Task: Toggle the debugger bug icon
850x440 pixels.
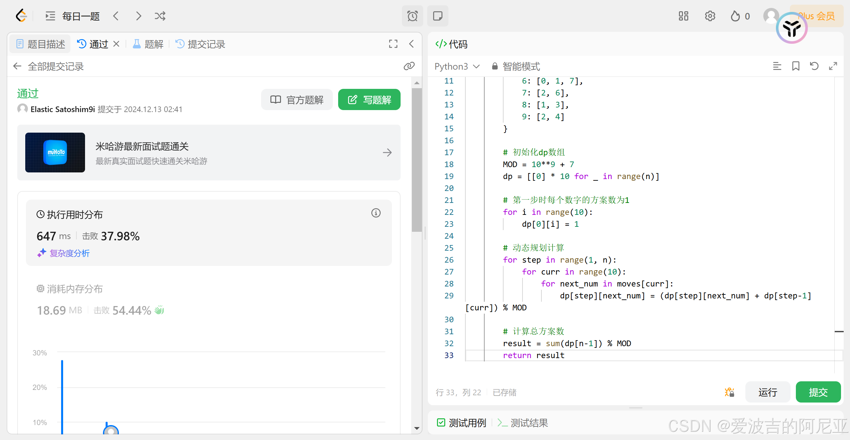Action: click(729, 392)
